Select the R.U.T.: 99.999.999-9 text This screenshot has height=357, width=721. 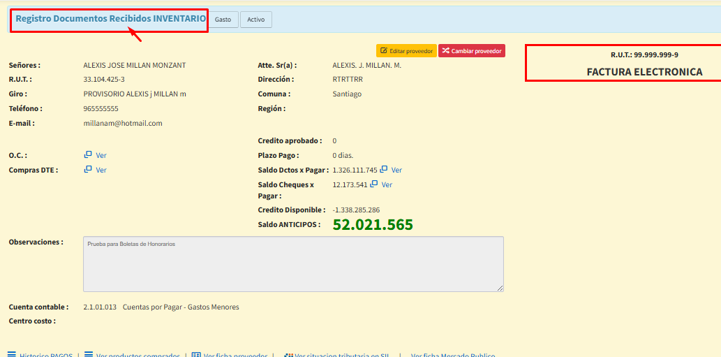[x=645, y=54]
